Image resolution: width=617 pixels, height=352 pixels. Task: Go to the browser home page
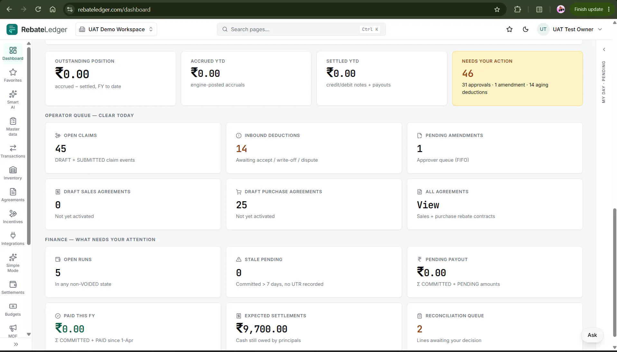pos(52,9)
